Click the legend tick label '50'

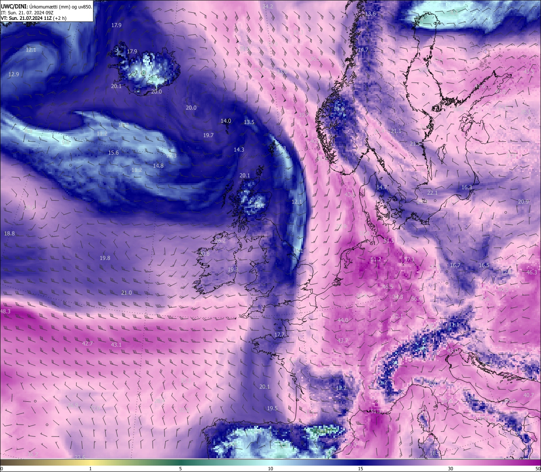click(x=538, y=469)
